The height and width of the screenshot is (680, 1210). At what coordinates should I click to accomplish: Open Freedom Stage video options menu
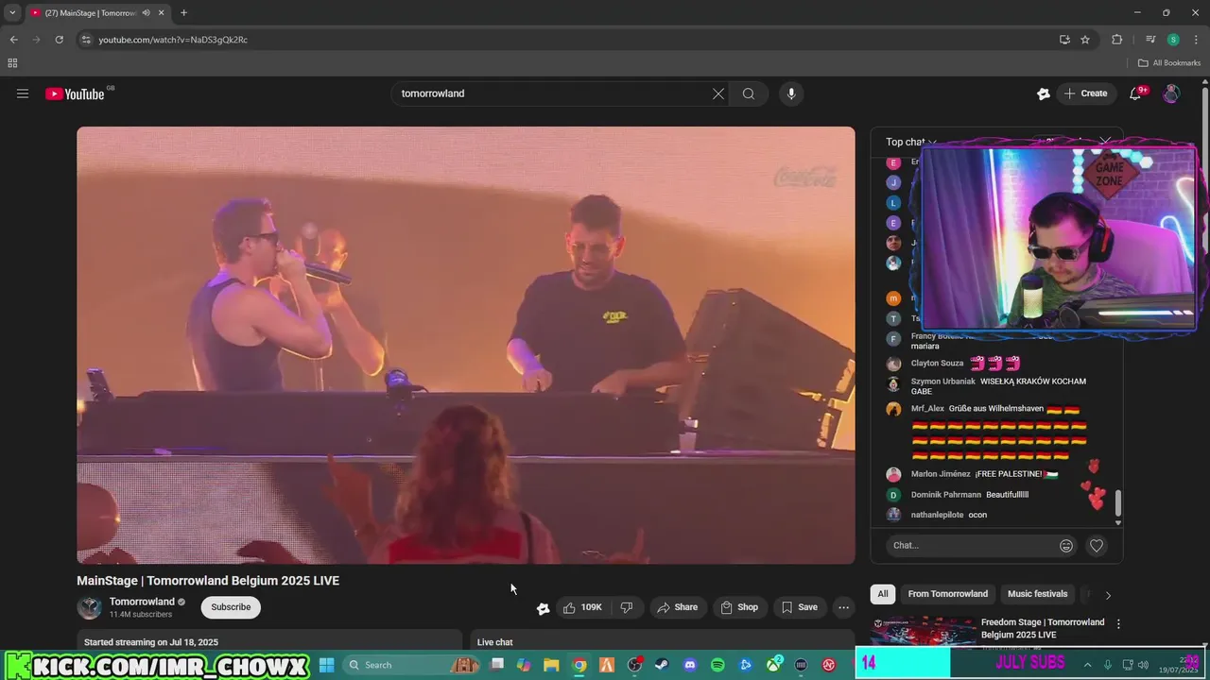coord(1118,624)
